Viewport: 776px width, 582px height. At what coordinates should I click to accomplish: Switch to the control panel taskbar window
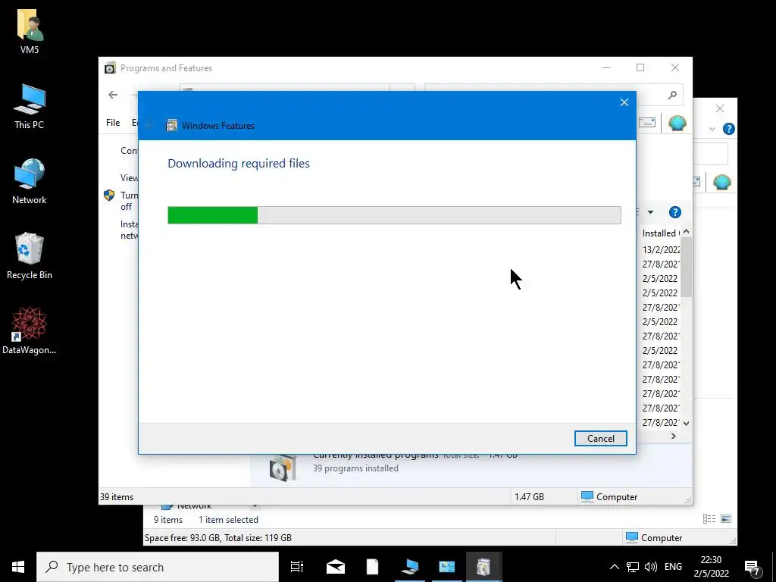pyautogui.click(x=446, y=567)
